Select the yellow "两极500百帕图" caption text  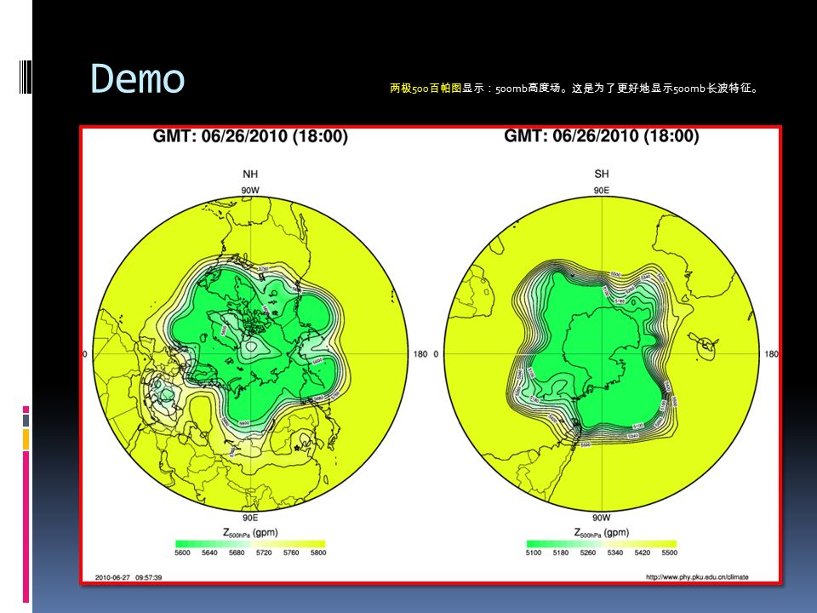[426, 88]
